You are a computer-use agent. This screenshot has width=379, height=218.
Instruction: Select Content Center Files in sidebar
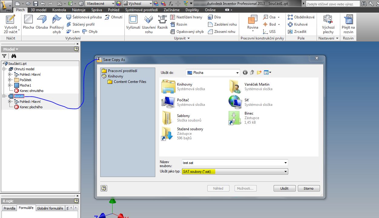130,82
